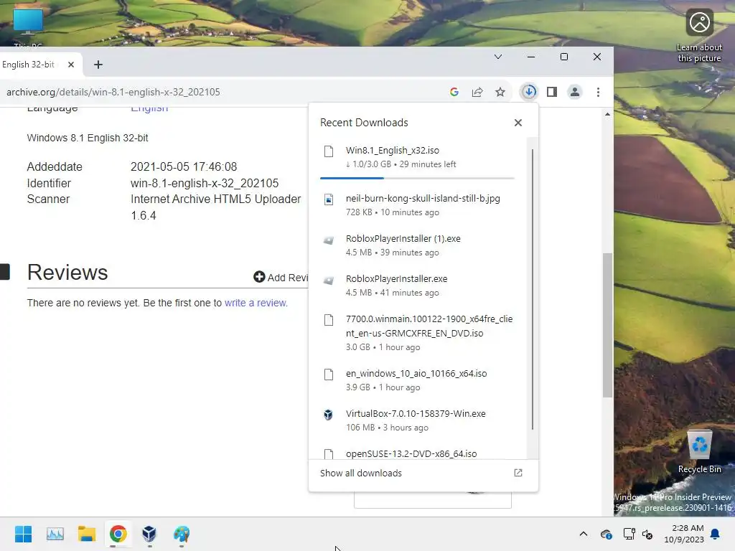Click the OneDrive cloud tray icon

point(606,534)
